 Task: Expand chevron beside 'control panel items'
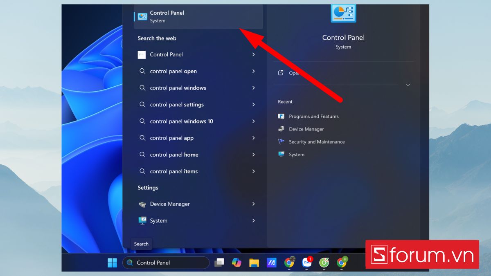(254, 171)
